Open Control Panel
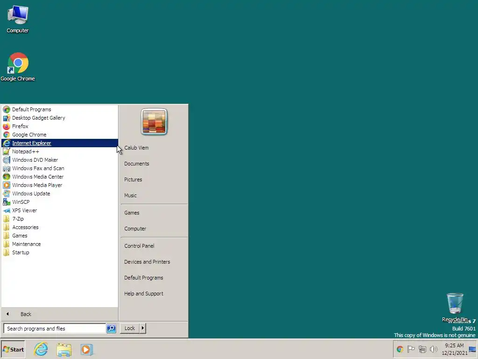 point(154,246)
